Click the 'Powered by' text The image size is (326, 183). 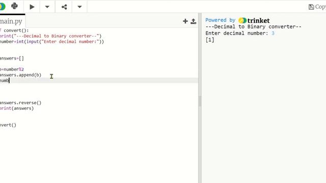220,20
